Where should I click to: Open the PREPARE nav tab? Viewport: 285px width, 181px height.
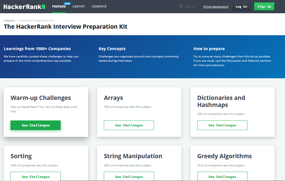click(x=59, y=6)
